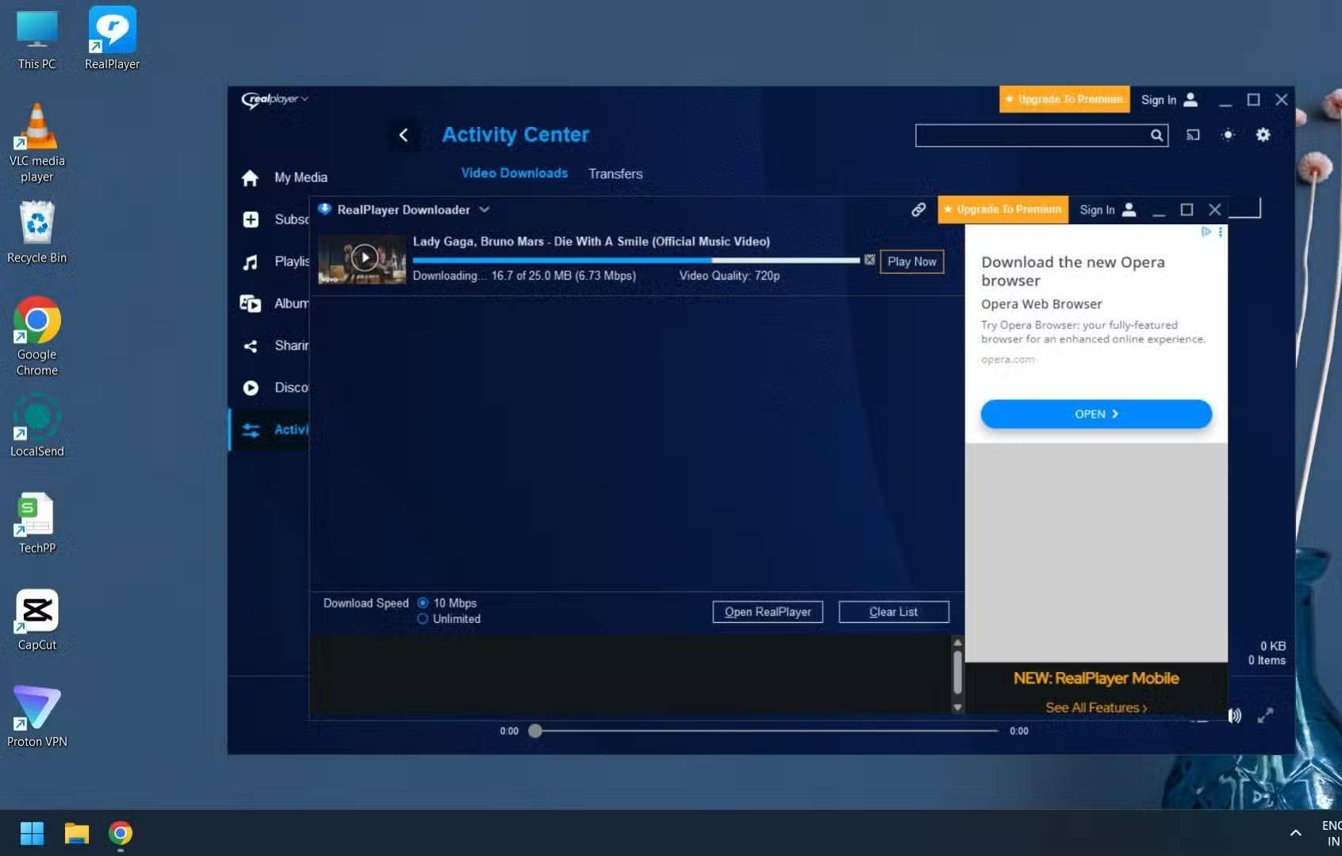Click "NEW: RealPlayer Mobile" banner text
The height and width of the screenshot is (856, 1342).
1096,678
